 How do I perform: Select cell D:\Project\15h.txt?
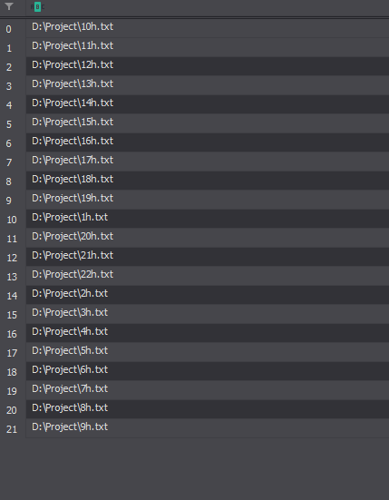(x=208, y=123)
